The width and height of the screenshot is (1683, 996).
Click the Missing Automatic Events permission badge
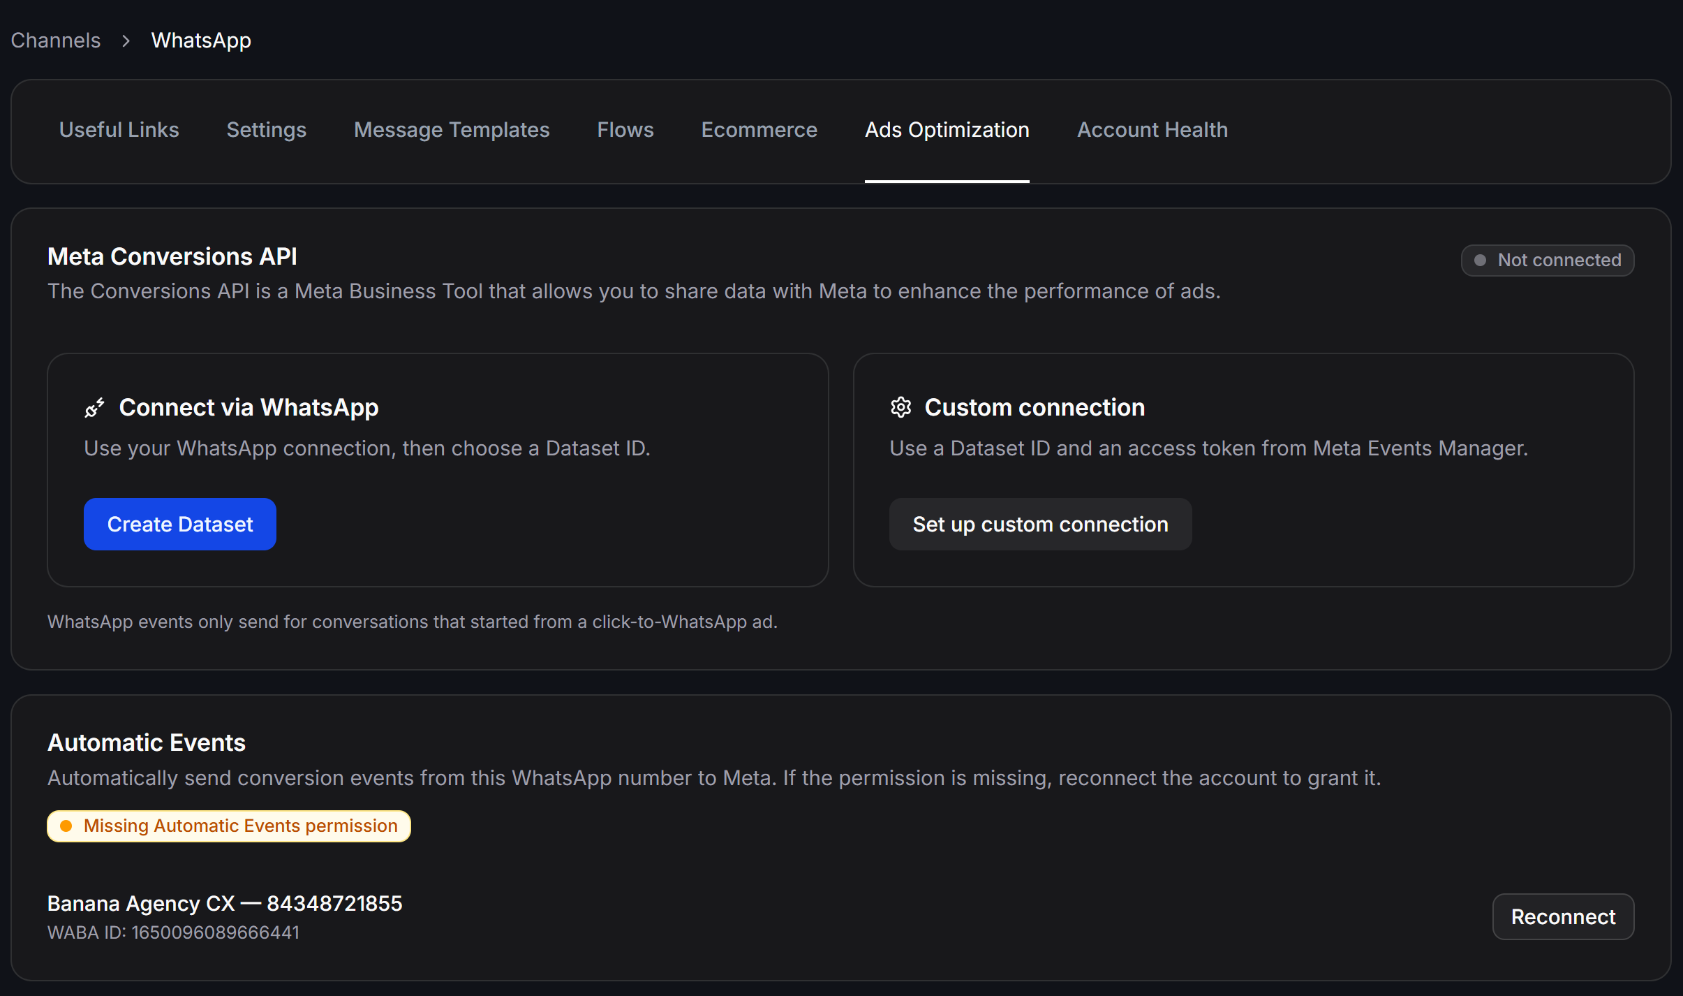[x=229, y=826]
